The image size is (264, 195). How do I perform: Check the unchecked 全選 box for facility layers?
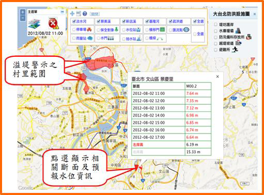195,34
